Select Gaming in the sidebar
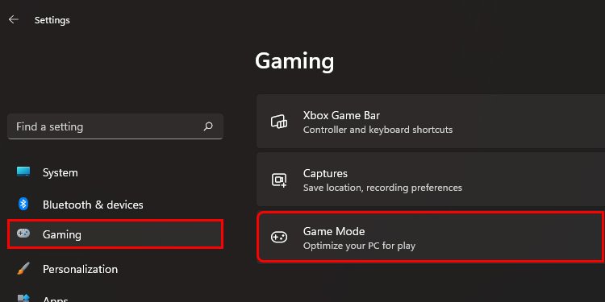Screen dimensions: 605x302 pos(115,234)
